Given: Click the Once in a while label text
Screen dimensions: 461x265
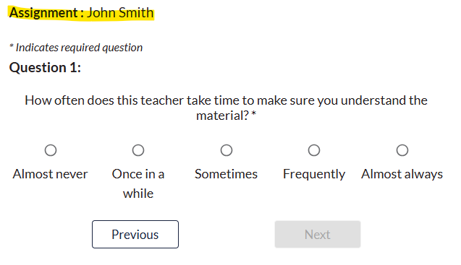Looking at the screenshot, I should [138, 183].
